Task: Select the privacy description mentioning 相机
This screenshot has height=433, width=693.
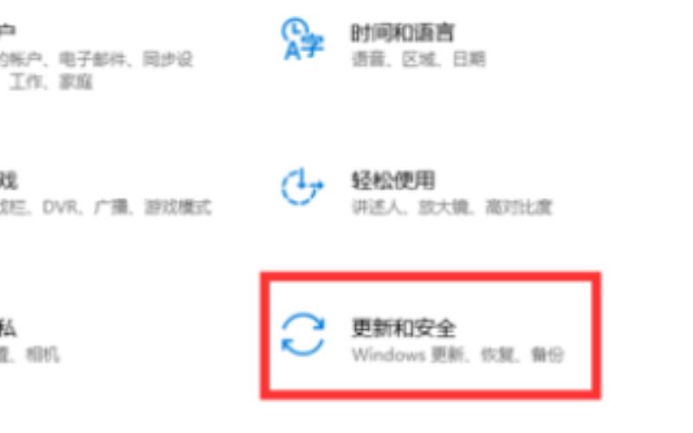Action: click(x=29, y=355)
